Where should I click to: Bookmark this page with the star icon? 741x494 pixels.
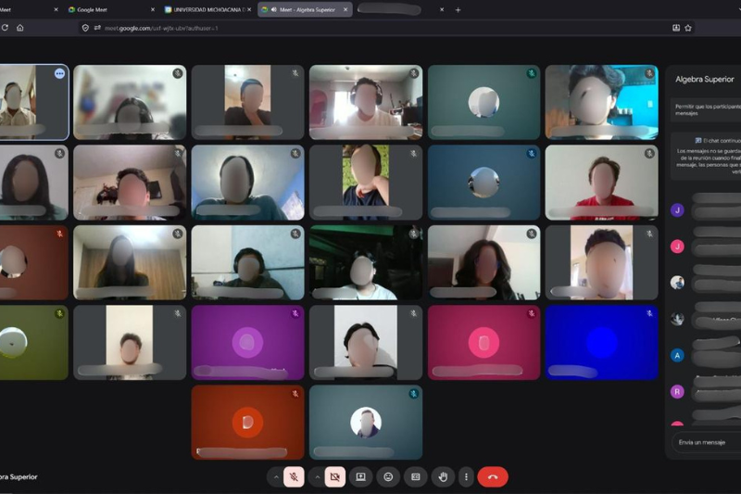tap(688, 28)
